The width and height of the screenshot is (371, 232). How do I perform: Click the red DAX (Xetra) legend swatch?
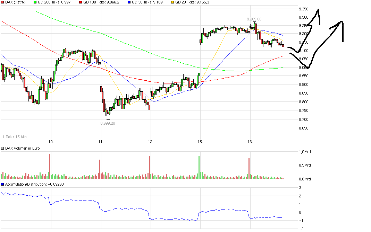2,2
